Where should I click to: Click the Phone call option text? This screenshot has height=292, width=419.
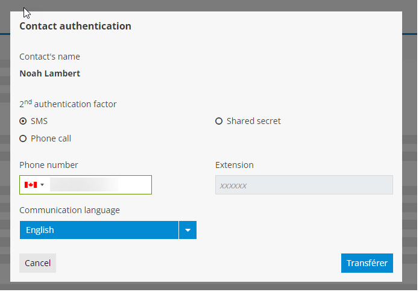51,138
